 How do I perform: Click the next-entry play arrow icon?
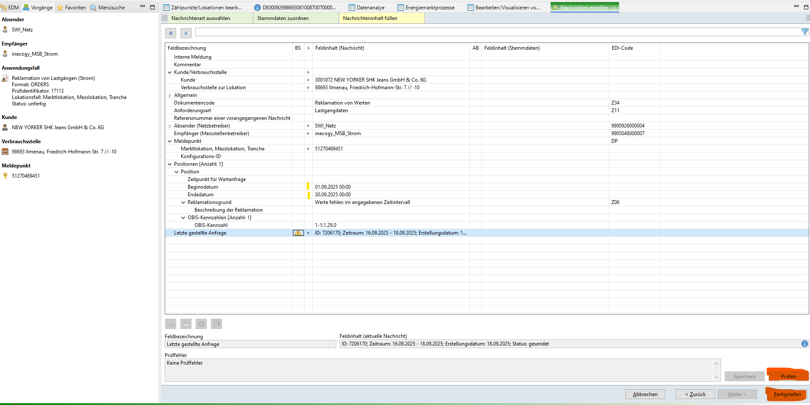(x=186, y=33)
